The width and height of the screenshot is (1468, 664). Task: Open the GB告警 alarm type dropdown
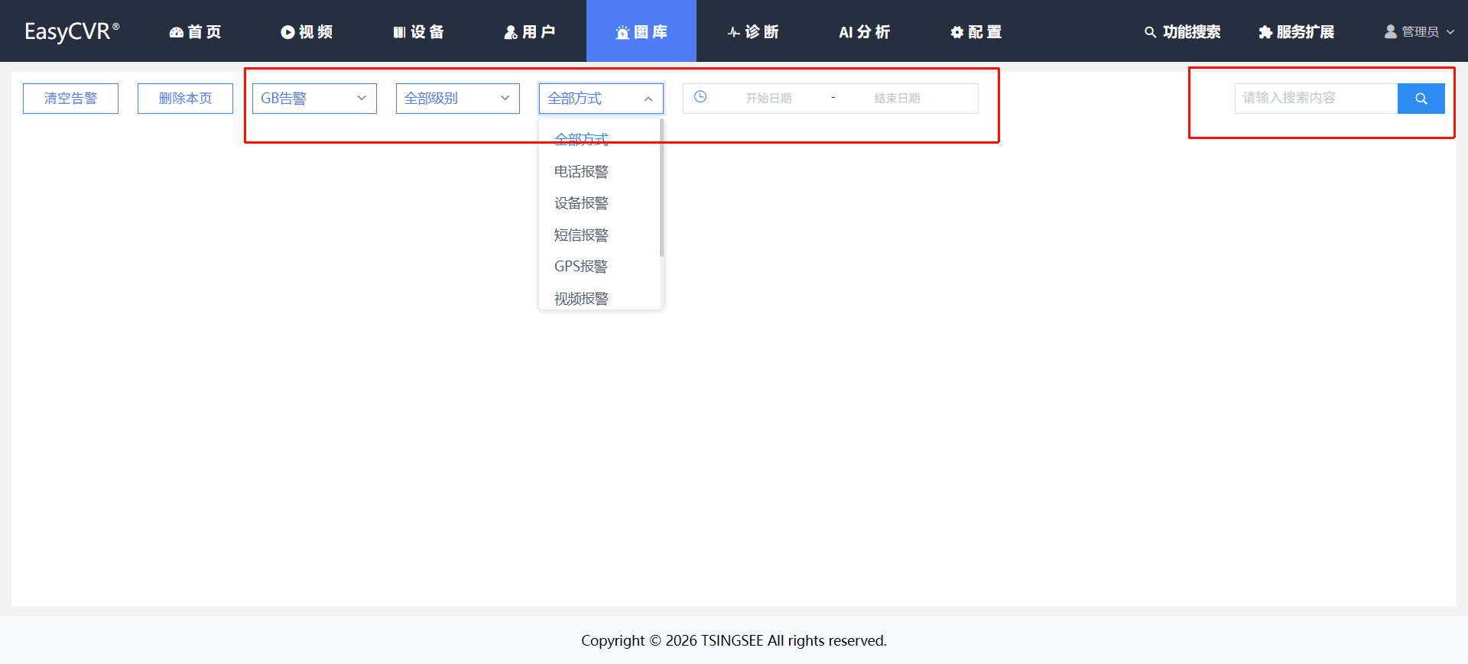point(314,99)
